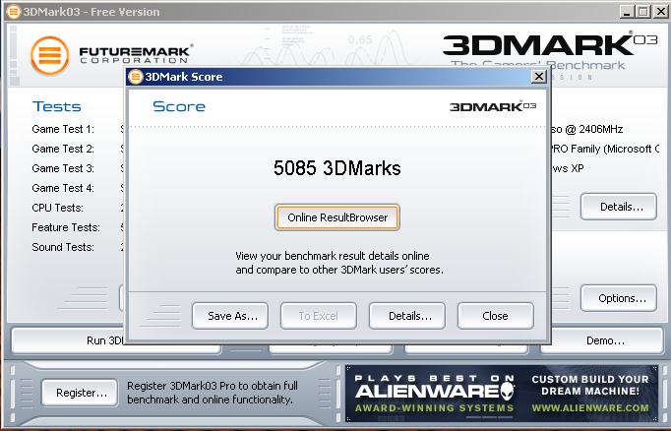
Task: Click the grayed To Excel button
Action: (x=319, y=316)
